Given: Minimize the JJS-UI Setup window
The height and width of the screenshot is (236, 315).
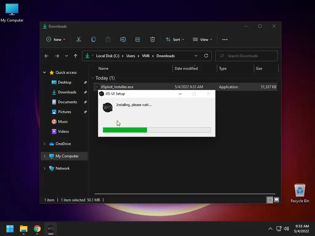Looking at the screenshot, I should tap(180, 94).
